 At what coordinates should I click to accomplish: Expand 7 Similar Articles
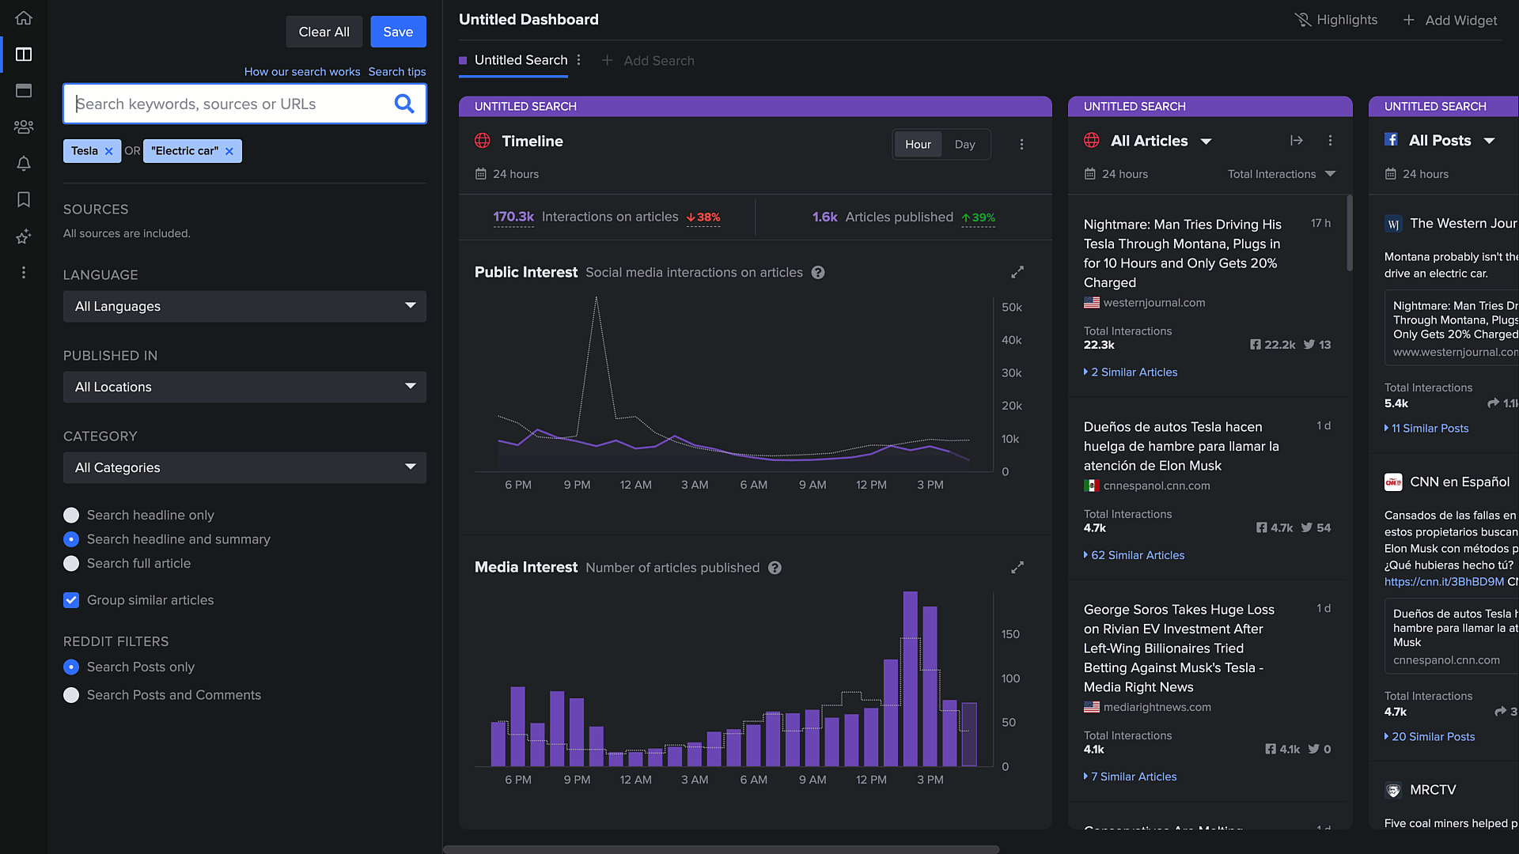coord(1130,777)
